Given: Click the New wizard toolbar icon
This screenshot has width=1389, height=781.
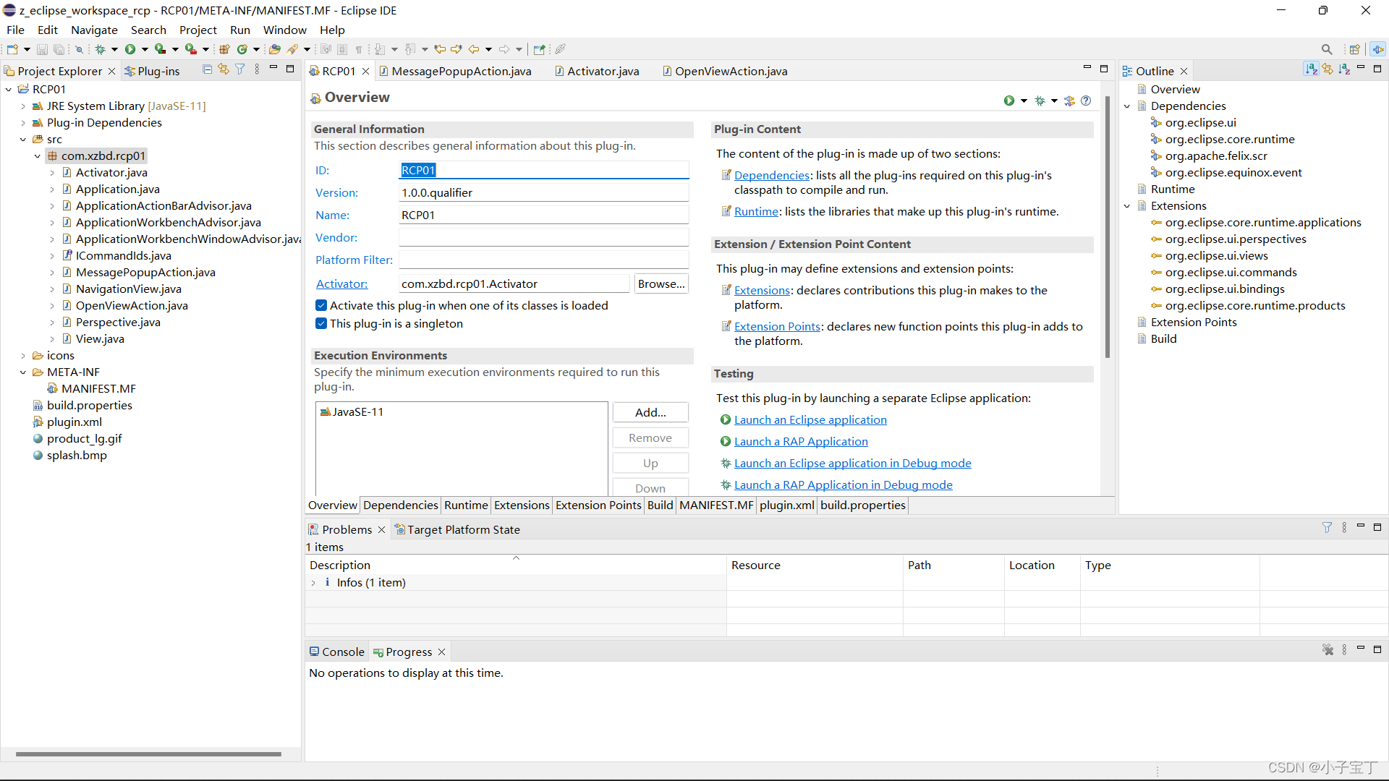Looking at the screenshot, I should [12, 49].
